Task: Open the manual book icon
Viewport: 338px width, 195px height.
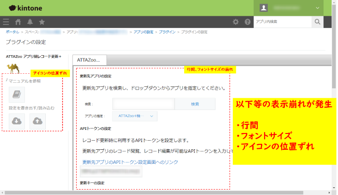Action: pyautogui.click(x=17, y=95)
